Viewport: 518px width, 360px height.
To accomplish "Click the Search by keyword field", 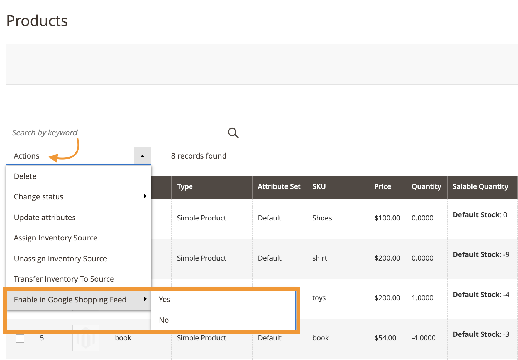I will point(114,133).
